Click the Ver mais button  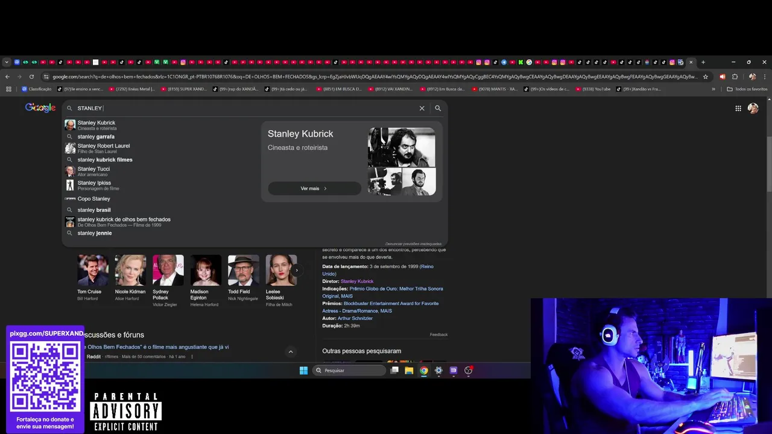pyautogui.click(x=314, y=189)
